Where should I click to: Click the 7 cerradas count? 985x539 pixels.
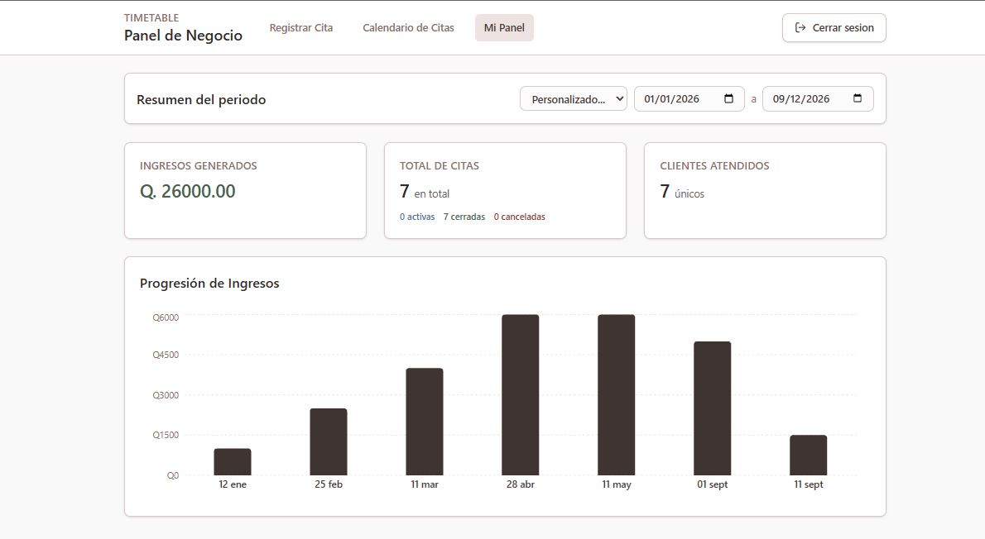pyautogui.click(x=464, y=217)
